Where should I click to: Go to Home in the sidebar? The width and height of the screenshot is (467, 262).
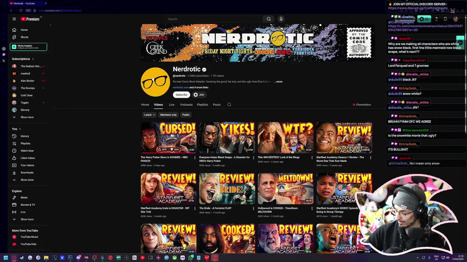(x=28, y=30)
